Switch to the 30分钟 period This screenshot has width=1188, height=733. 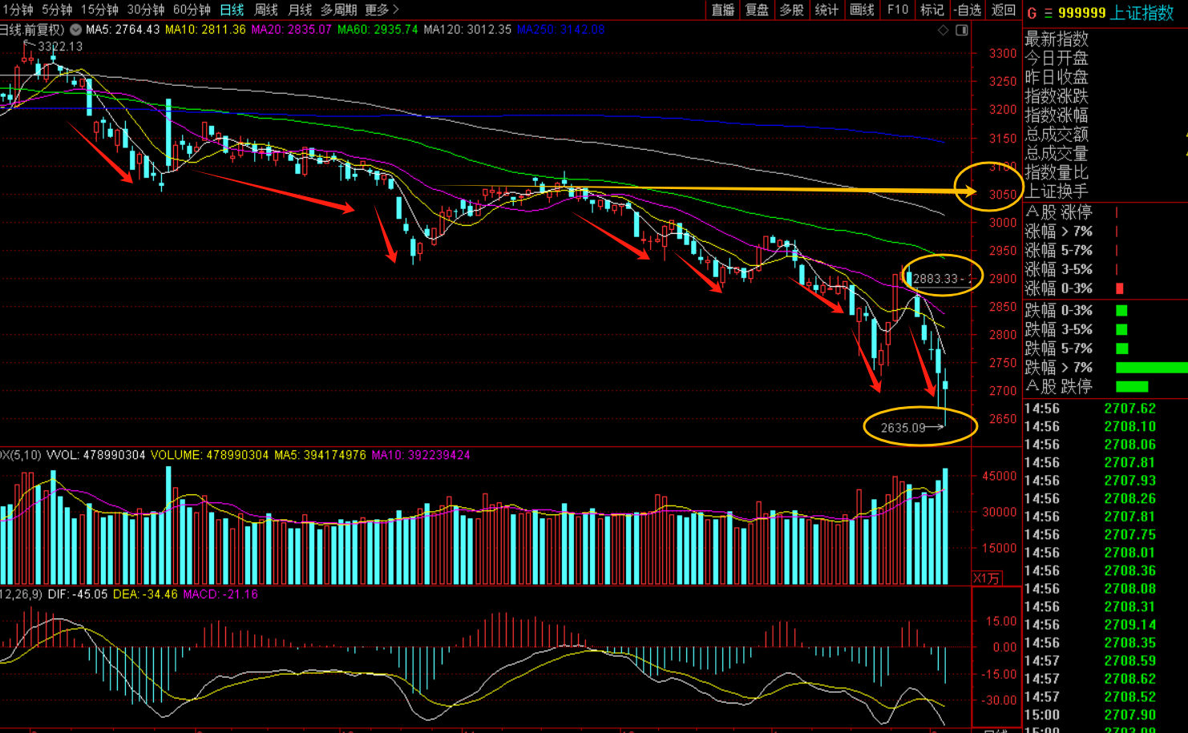pyautogui.click(x=145, y=10)
